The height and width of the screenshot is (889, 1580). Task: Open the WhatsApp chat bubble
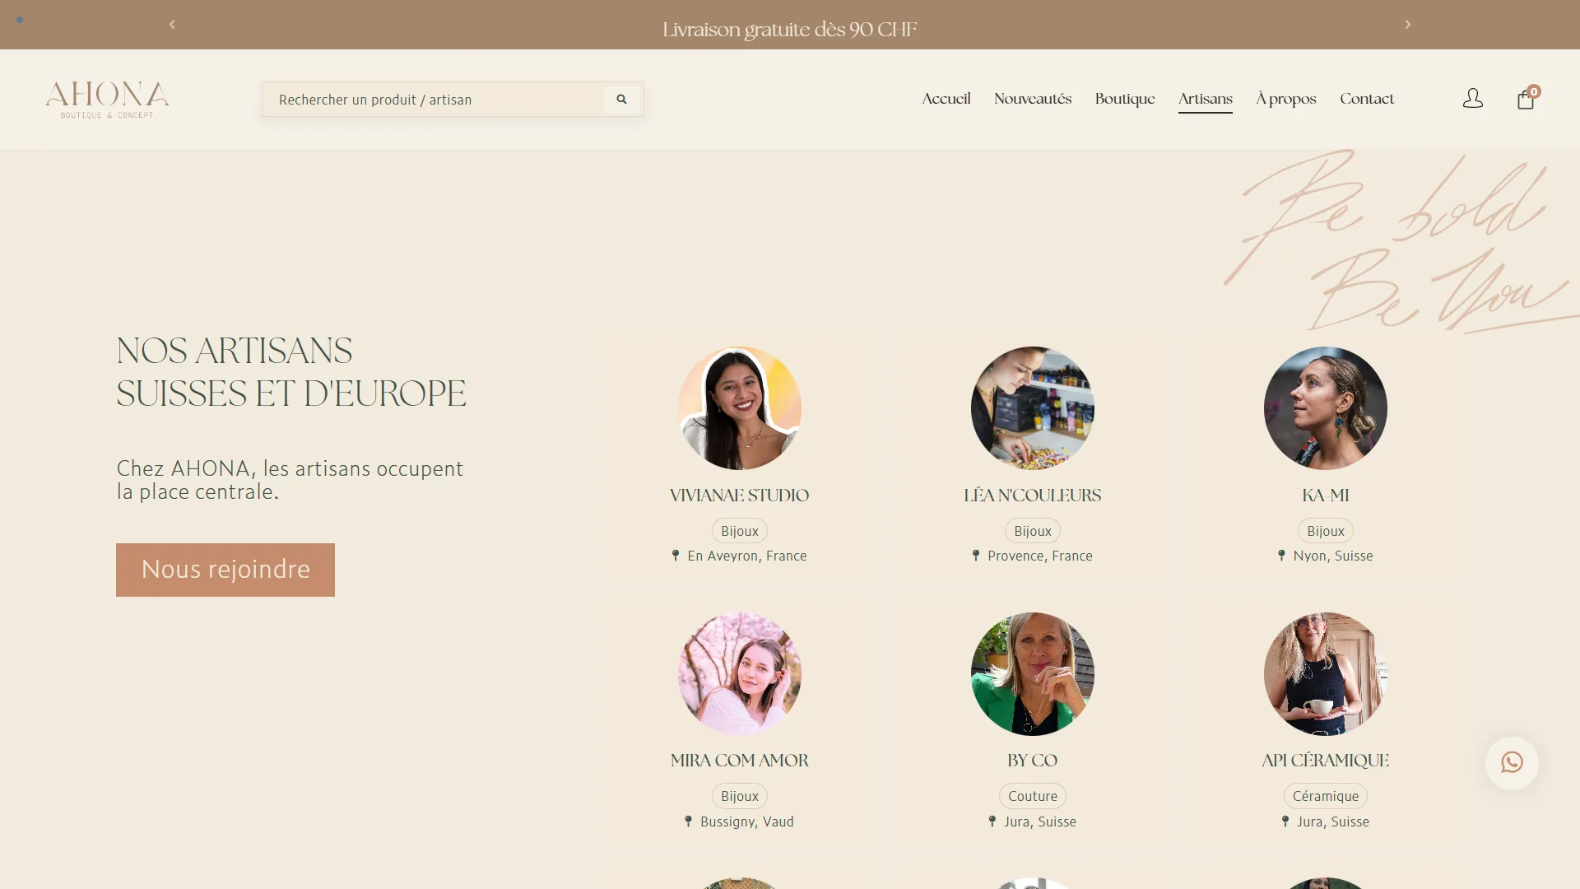[x=1512, y=763]
